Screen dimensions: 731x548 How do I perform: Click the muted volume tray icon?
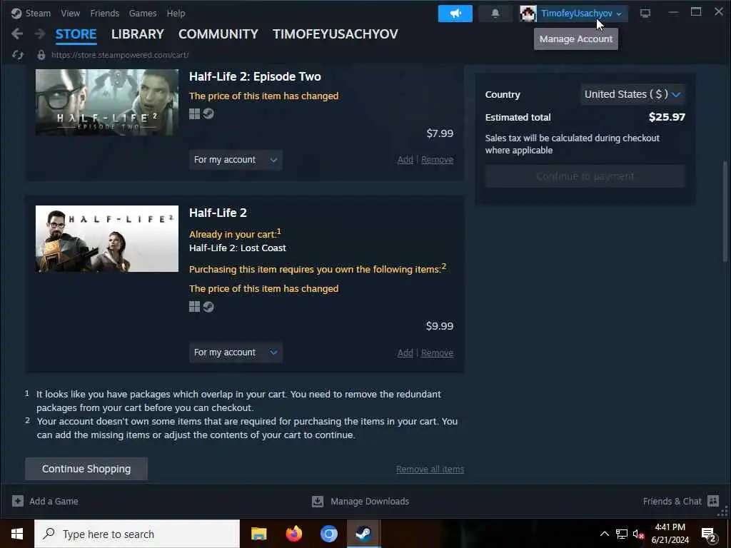pos(638,534)
